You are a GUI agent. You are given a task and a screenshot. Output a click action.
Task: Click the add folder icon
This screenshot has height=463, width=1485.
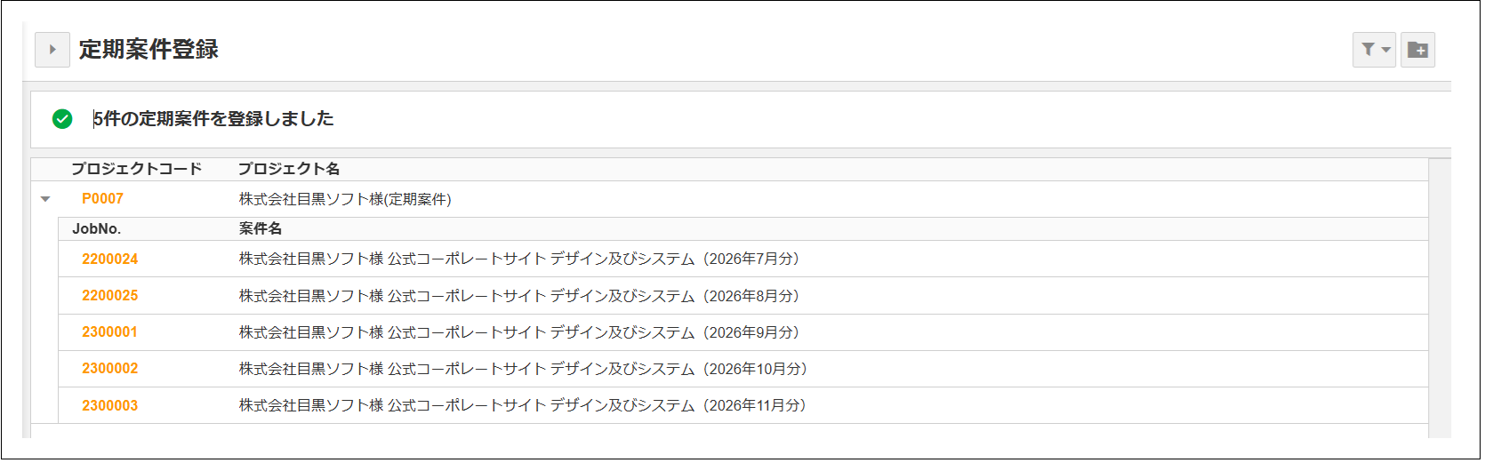pyautogui.click(x=1418, y=50)
